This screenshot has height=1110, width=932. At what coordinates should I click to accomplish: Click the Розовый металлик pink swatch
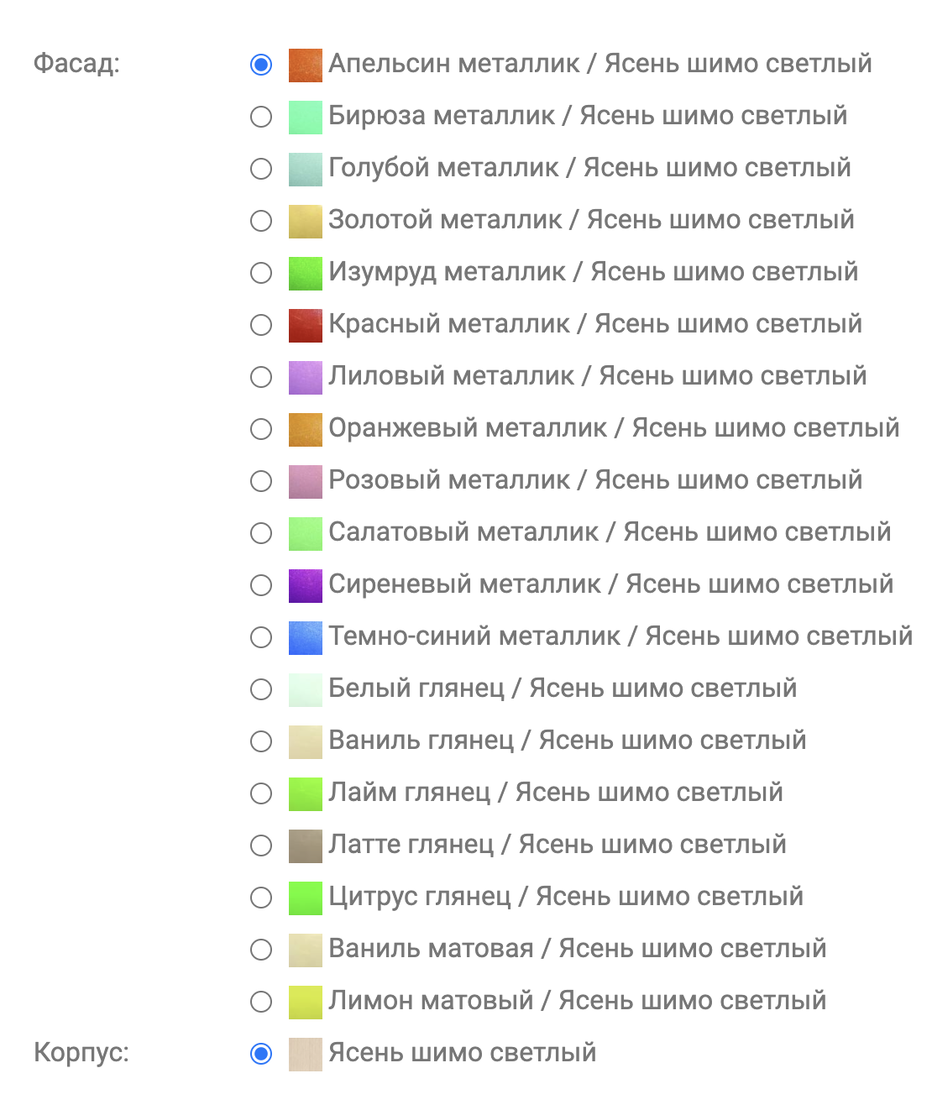click(x=306, y=481)
